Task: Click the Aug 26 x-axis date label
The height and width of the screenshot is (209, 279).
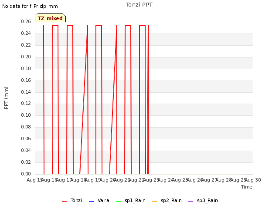Action: coord(195,180)
